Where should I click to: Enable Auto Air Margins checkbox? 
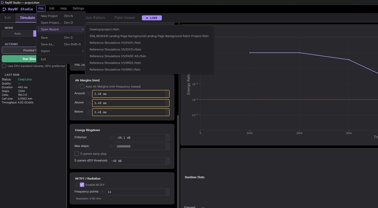pos(82,86)
